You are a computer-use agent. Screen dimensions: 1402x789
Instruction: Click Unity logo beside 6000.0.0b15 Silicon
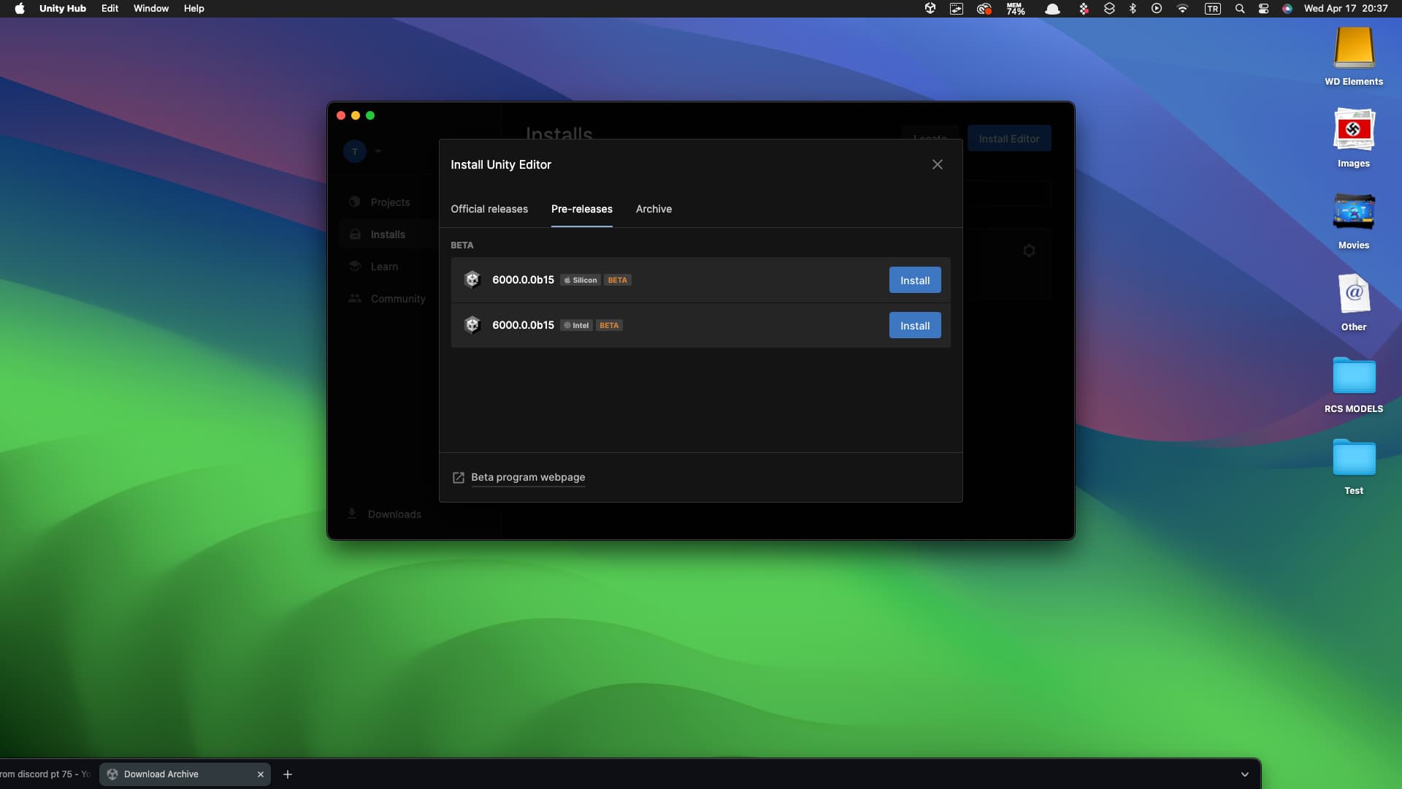tap(472, 280)
